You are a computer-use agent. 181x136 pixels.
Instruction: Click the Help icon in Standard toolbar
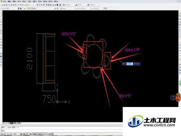[60, 5]
